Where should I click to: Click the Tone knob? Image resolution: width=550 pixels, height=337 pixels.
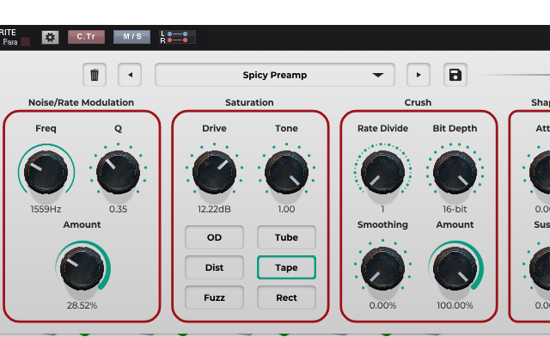click(286, 172)
